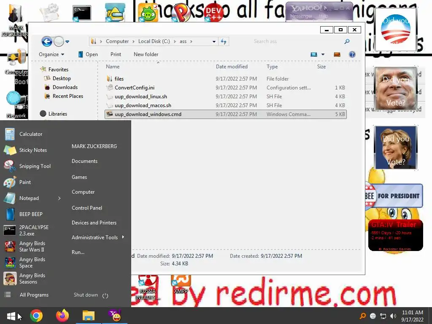Viewport: 432px width, 324px height.
Task: Open volume control in system tray
Action: pos(393,316)
